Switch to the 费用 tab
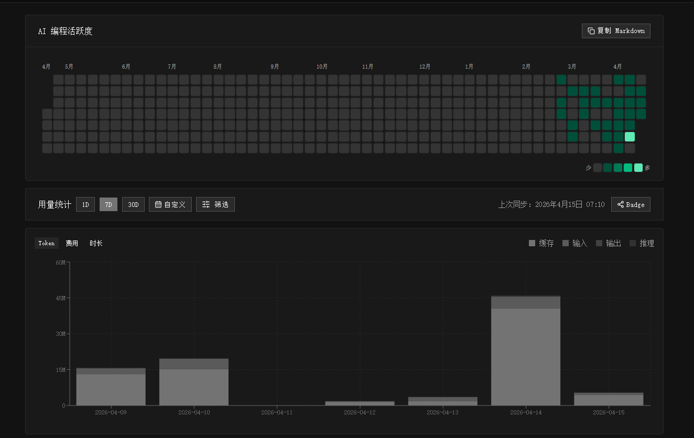694x438 pixels. (x=72, y=243)
